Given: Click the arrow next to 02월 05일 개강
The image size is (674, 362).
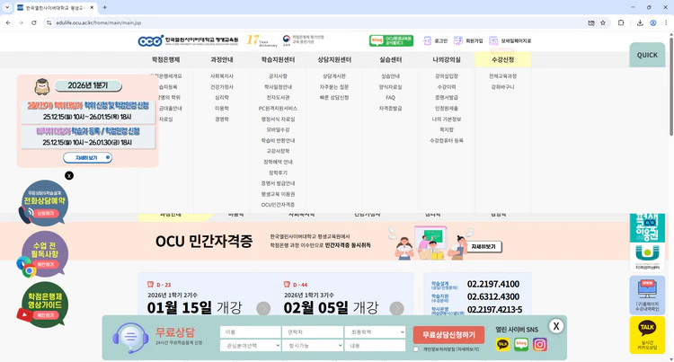Looking at the screenshot, I should [x=396, y=308].
